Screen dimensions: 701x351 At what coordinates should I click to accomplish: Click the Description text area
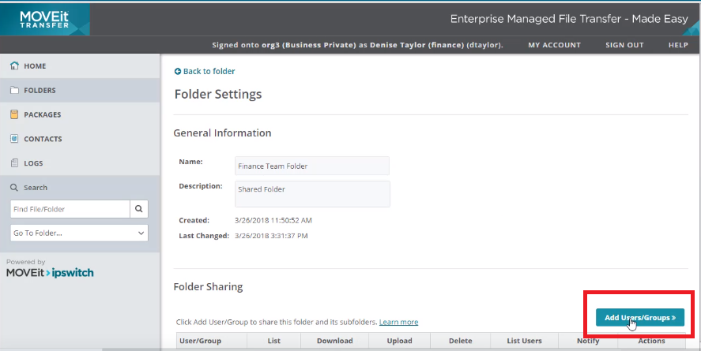[x=312, y=194]
